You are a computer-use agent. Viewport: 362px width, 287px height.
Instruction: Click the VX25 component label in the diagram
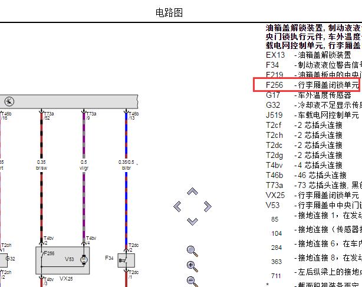tap(66, 279)
